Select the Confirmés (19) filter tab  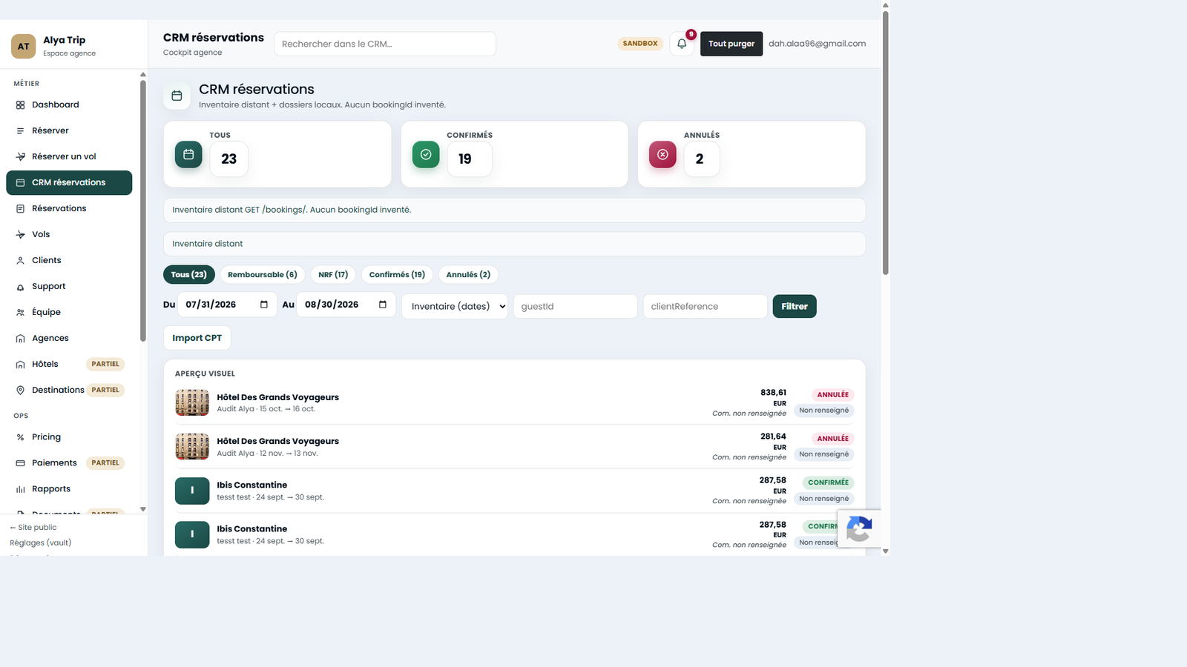click(x=397, y=274)
